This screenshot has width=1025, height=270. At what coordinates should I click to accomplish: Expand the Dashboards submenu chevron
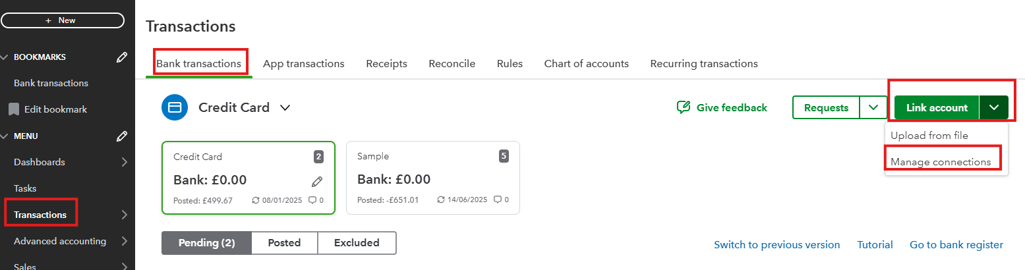tap(124, 162)
